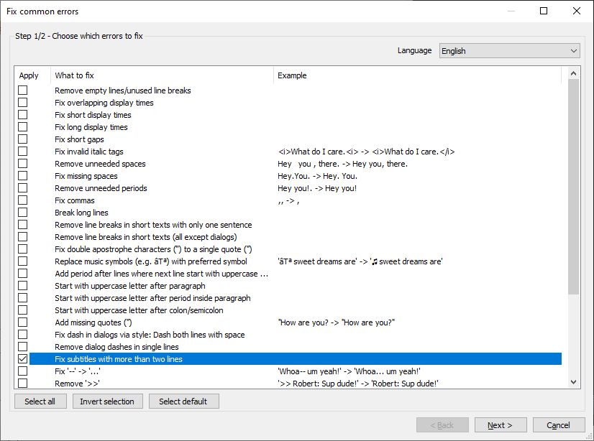The image size is (594, 441).
Task: Uncheck "Fix subtitles with more than two lines"
Action: 22,359
